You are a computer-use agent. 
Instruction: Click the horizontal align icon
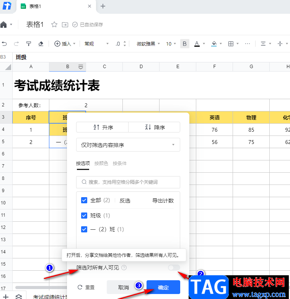click(x=263, y=44)
